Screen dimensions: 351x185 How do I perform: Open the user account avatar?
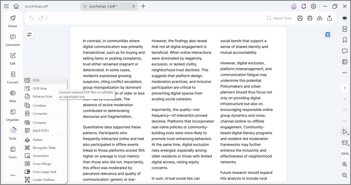coord(294,6)
